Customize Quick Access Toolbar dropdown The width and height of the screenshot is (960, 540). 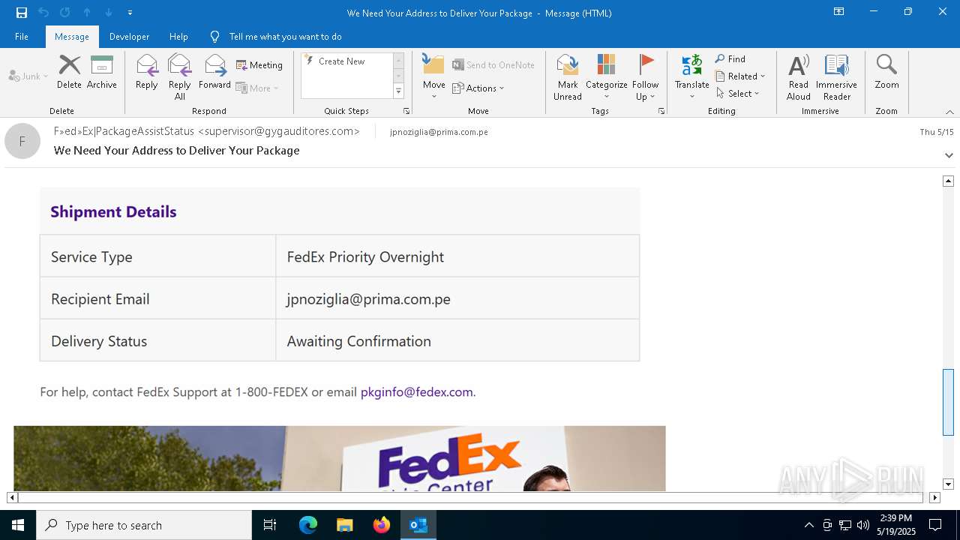(130, 13)
